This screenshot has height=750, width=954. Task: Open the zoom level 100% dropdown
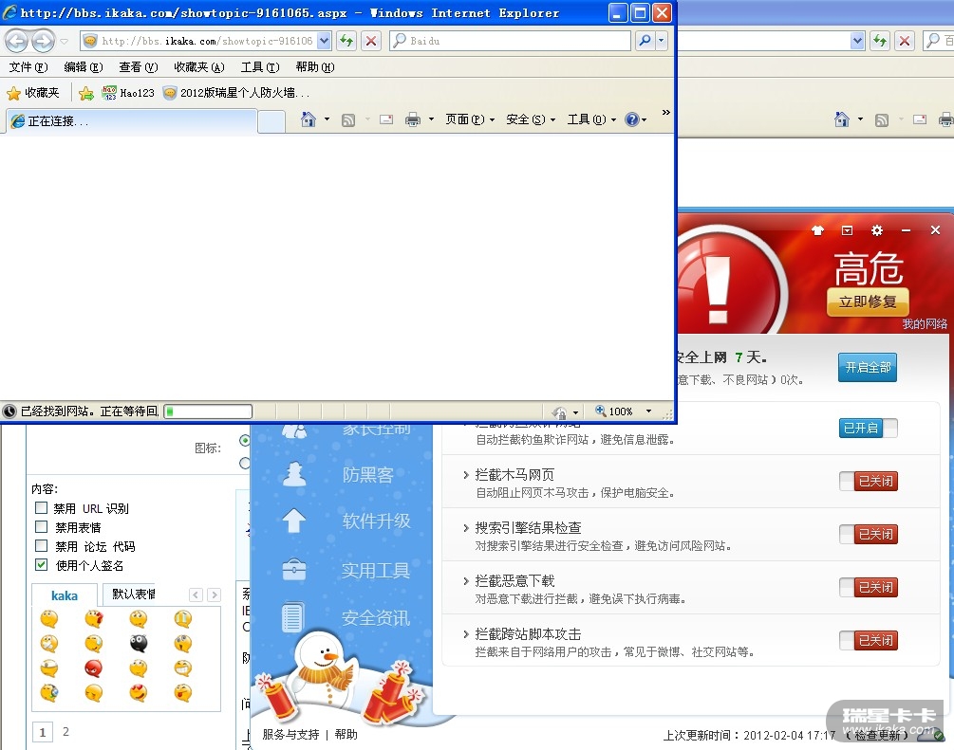click(649, 412)
